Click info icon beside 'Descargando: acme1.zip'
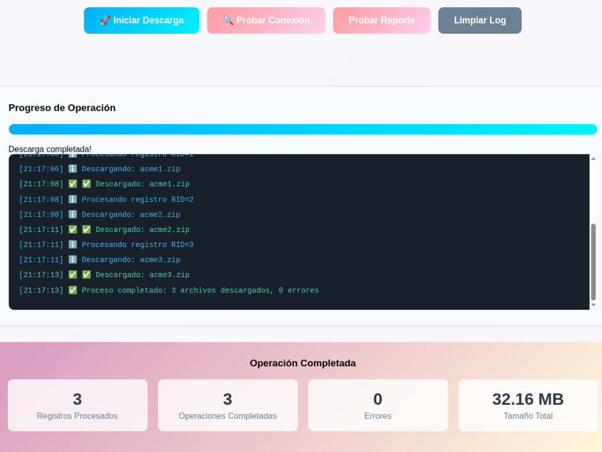 point(73,169)
